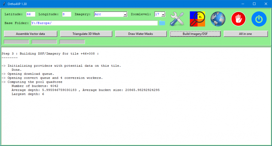Open the wrench and screwdriver config icon
Screen dimensions: 272x146
tap(177, 19)
